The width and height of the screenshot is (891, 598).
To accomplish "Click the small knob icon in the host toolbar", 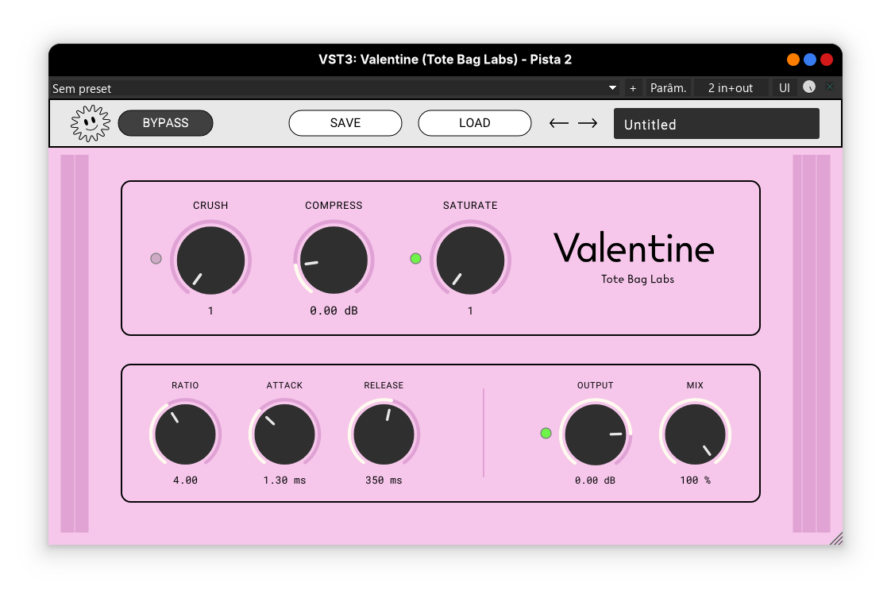I will [809, 87].
